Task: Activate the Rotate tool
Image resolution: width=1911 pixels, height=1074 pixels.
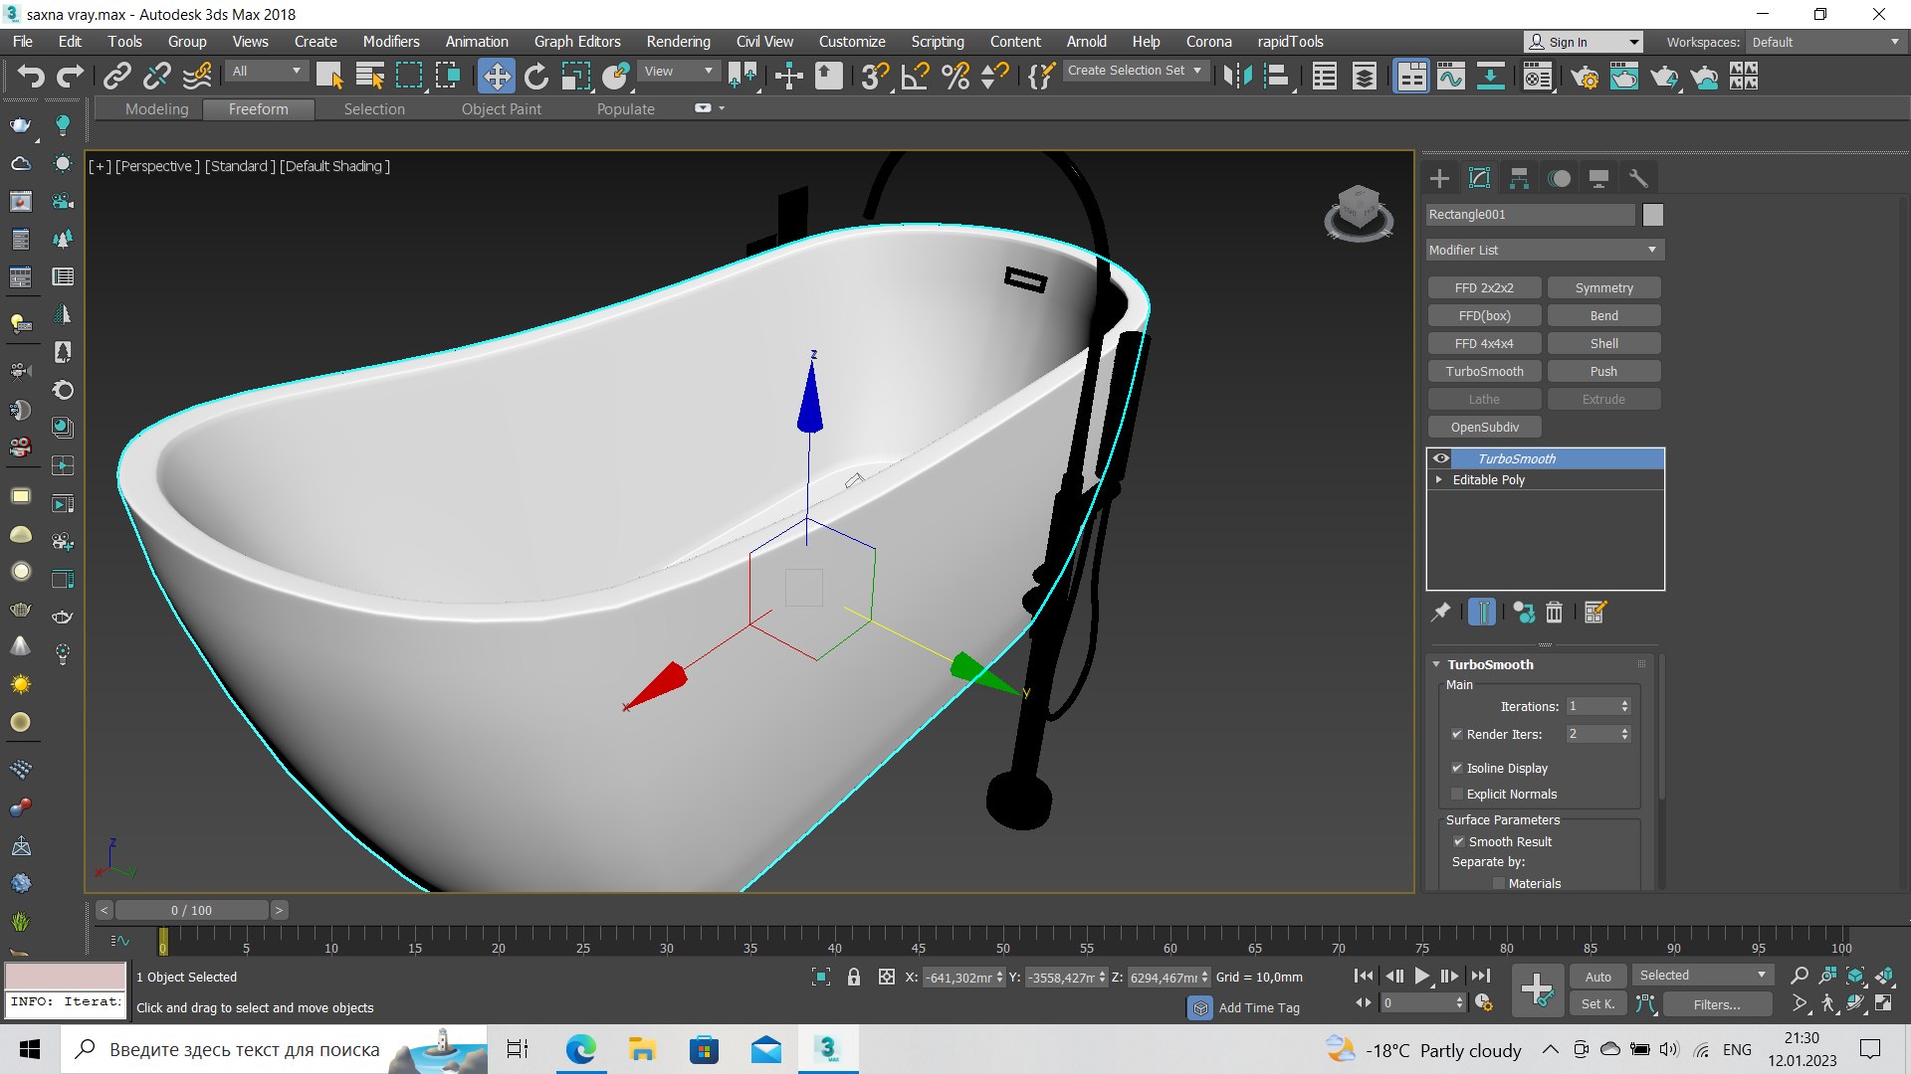Action: point(536,77)
